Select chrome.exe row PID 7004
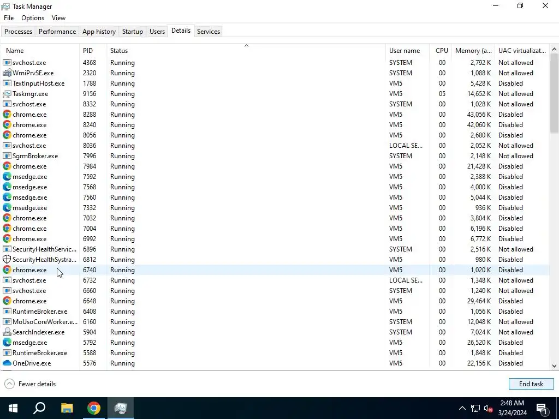 click(275, 229)
